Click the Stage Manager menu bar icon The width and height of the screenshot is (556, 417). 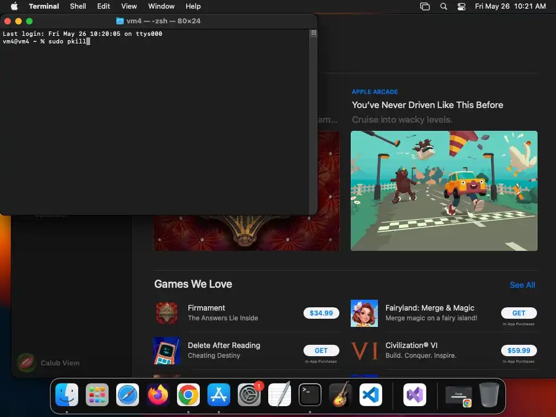[425, 6]
